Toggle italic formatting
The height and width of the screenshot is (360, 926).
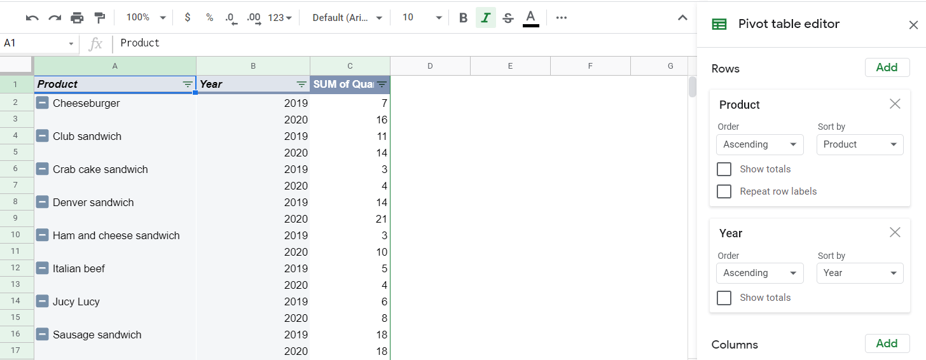tap(485, 18)
